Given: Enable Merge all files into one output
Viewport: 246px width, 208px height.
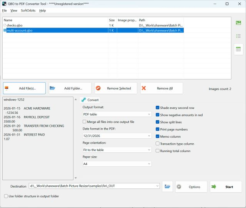Looking at the screenshot, I should click(x=85, y=122).
